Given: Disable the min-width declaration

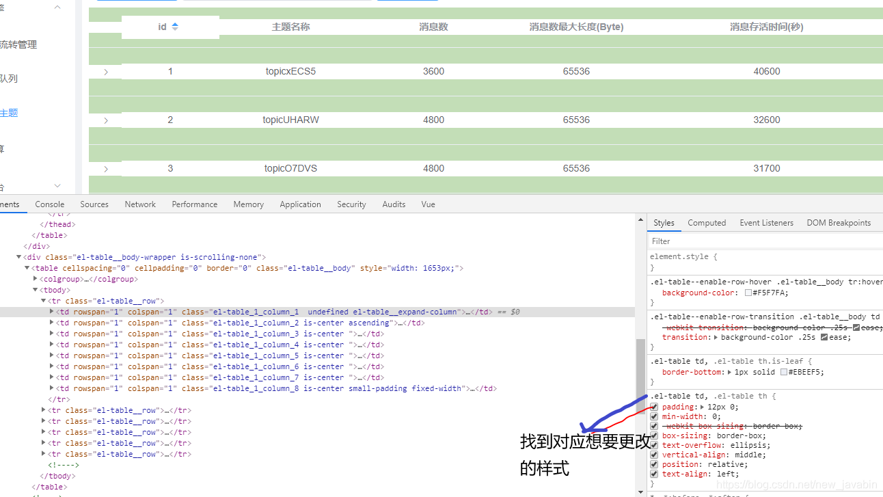Looking at the screenshot, I should click(654, 416).
